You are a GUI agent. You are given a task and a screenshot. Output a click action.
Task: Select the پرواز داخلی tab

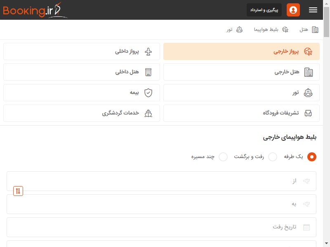pyautogui.click(x=82, y=51)
